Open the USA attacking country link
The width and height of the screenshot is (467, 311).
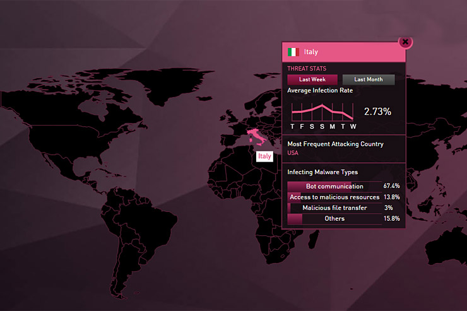[293, 153]
